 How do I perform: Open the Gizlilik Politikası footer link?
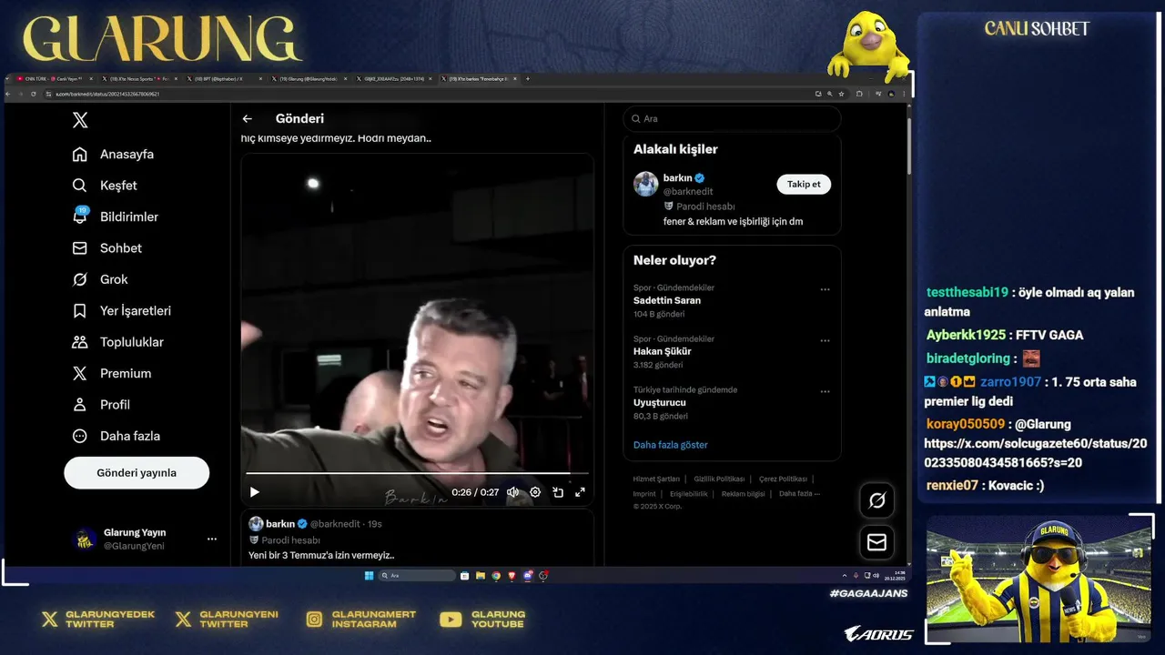719,479
